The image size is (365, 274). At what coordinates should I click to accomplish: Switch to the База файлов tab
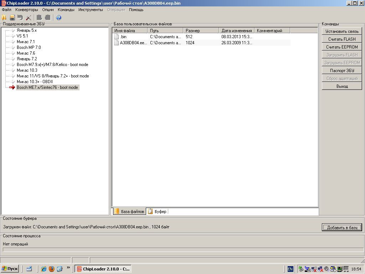point(129,211)
